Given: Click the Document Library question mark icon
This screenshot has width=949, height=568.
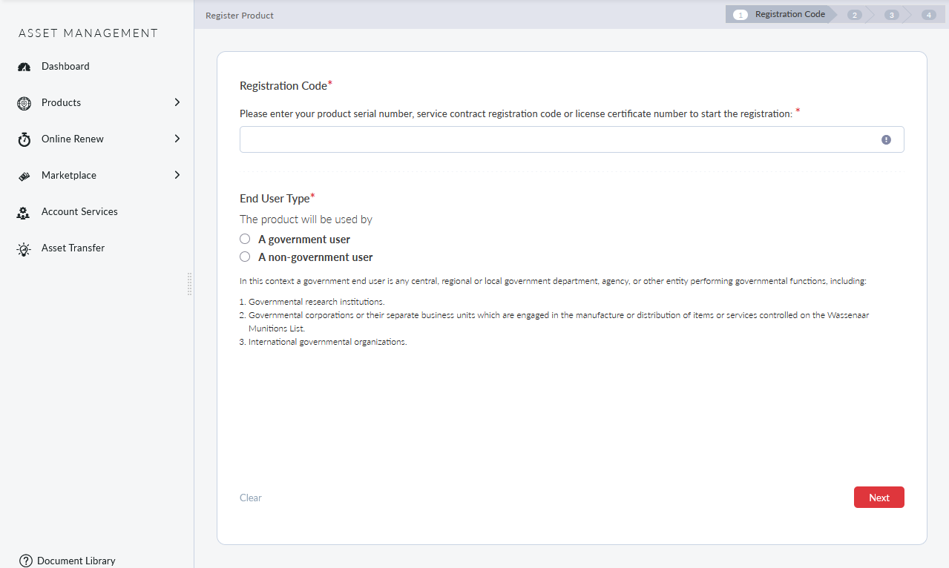Looking at the screenshot, I should tap(26, 561).
